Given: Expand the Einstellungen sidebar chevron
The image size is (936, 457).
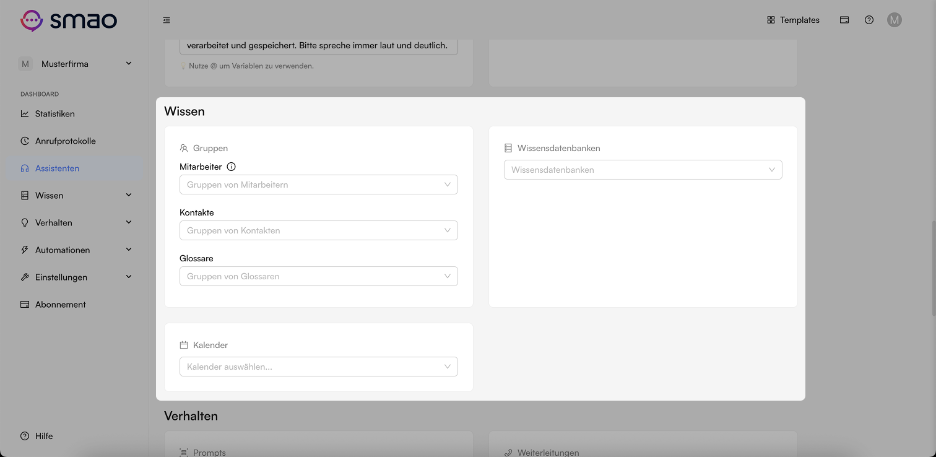Looking at the screenshot, I should coord(129,277).
